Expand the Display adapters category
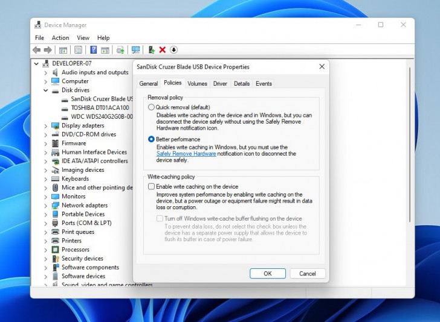Screen dimensions: 440x322 point(46,125)
